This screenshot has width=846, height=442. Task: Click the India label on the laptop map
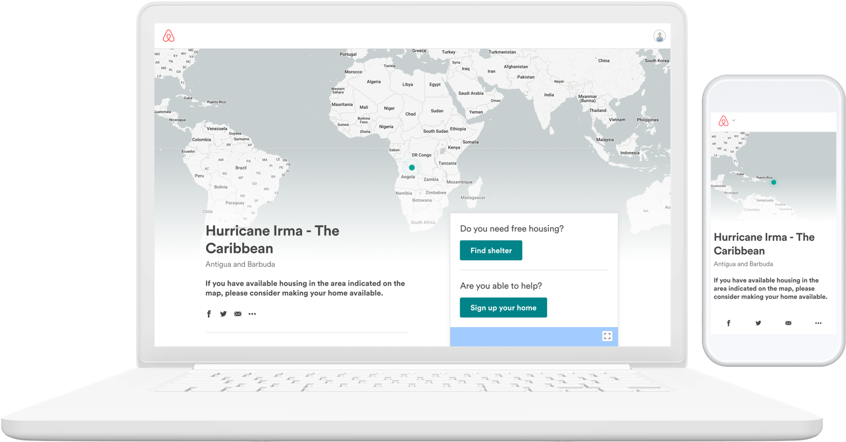pyautogui.click(x=549, y=95)
